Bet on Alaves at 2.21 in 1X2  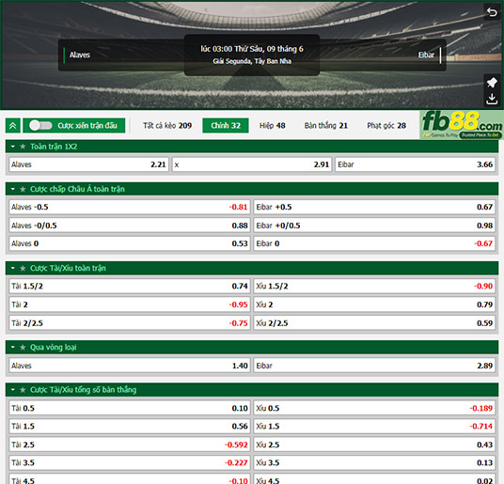click(88, 164)
